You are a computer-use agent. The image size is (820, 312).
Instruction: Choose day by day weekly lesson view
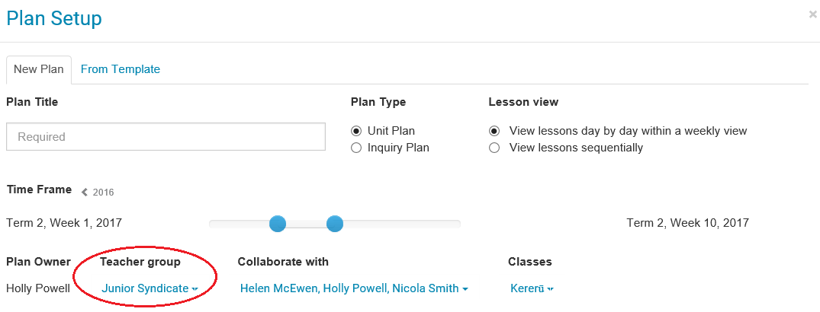(494, 131)
